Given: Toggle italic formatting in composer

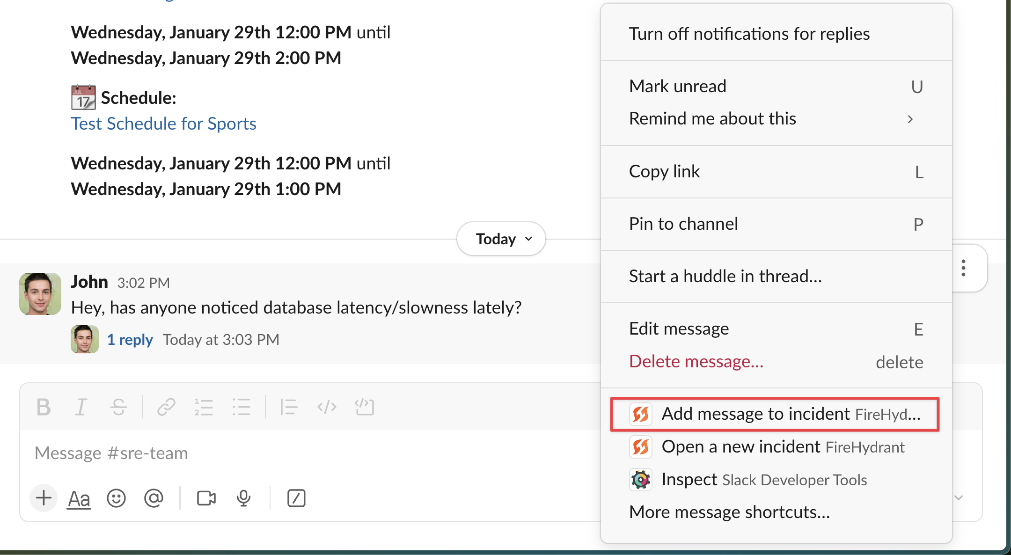Looking at the screenshot, I should (81, 407).
